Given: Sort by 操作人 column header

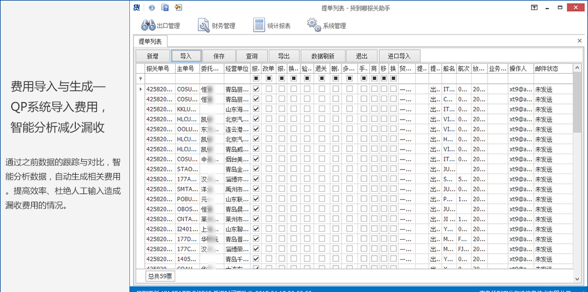Looking at the screenshot, I should click(x=520, y=69).
